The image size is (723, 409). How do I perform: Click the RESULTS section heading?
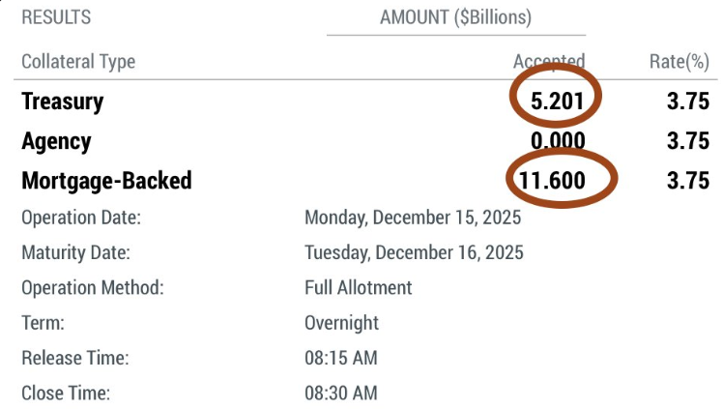56,17
